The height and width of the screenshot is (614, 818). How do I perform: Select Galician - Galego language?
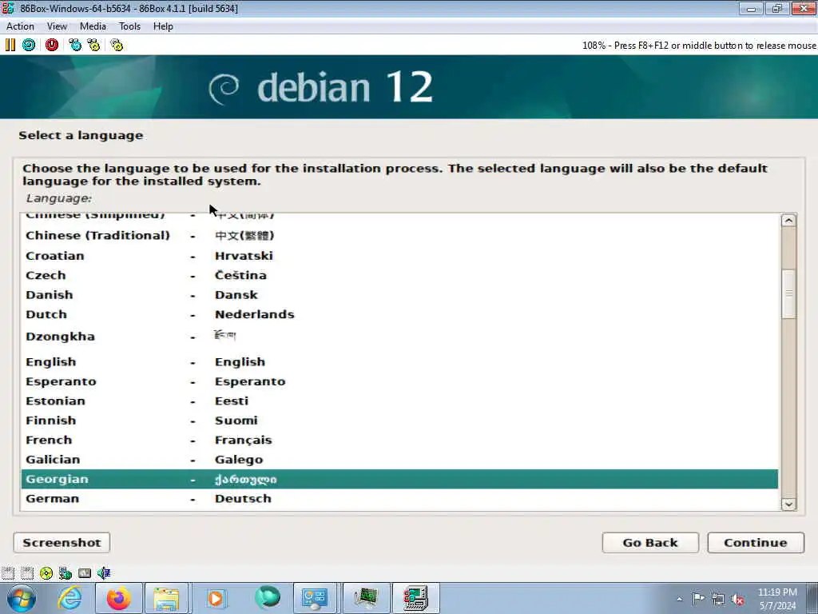pos(399,460)
